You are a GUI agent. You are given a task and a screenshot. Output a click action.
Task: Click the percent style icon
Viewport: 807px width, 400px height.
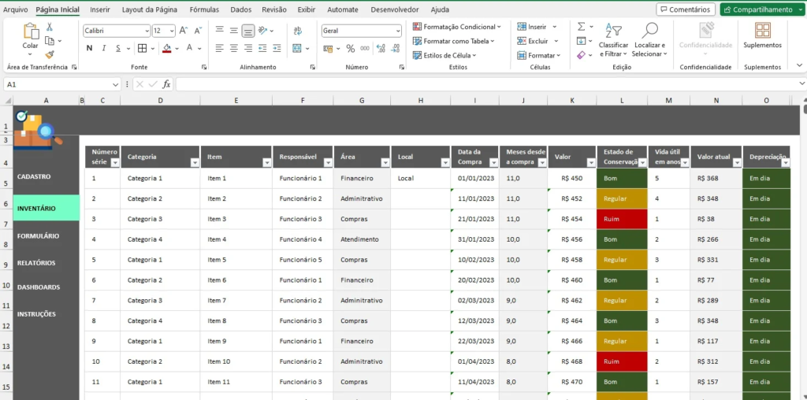point(350,48)
